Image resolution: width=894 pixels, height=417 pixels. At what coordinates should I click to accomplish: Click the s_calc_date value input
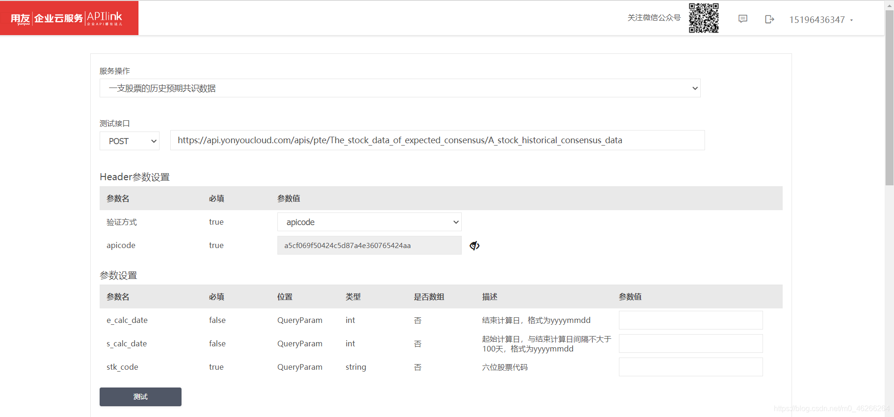pos(691,344)
